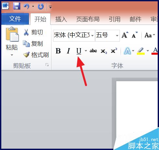This screenshot has width=159, height=150.
Task: Open highlight color dropdown arrow
Action: coord(148,50)
